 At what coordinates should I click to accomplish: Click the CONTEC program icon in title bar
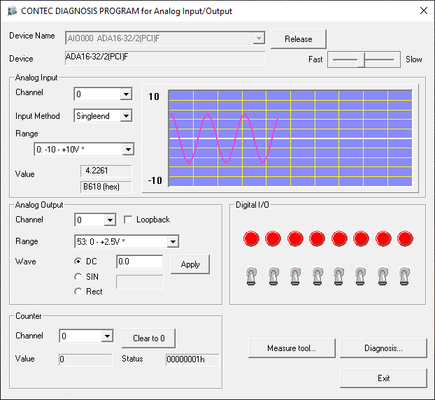click(12, 11)
